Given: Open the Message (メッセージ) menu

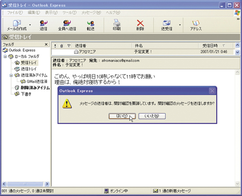Looking at the screenshot, I should tap(91, 13).
